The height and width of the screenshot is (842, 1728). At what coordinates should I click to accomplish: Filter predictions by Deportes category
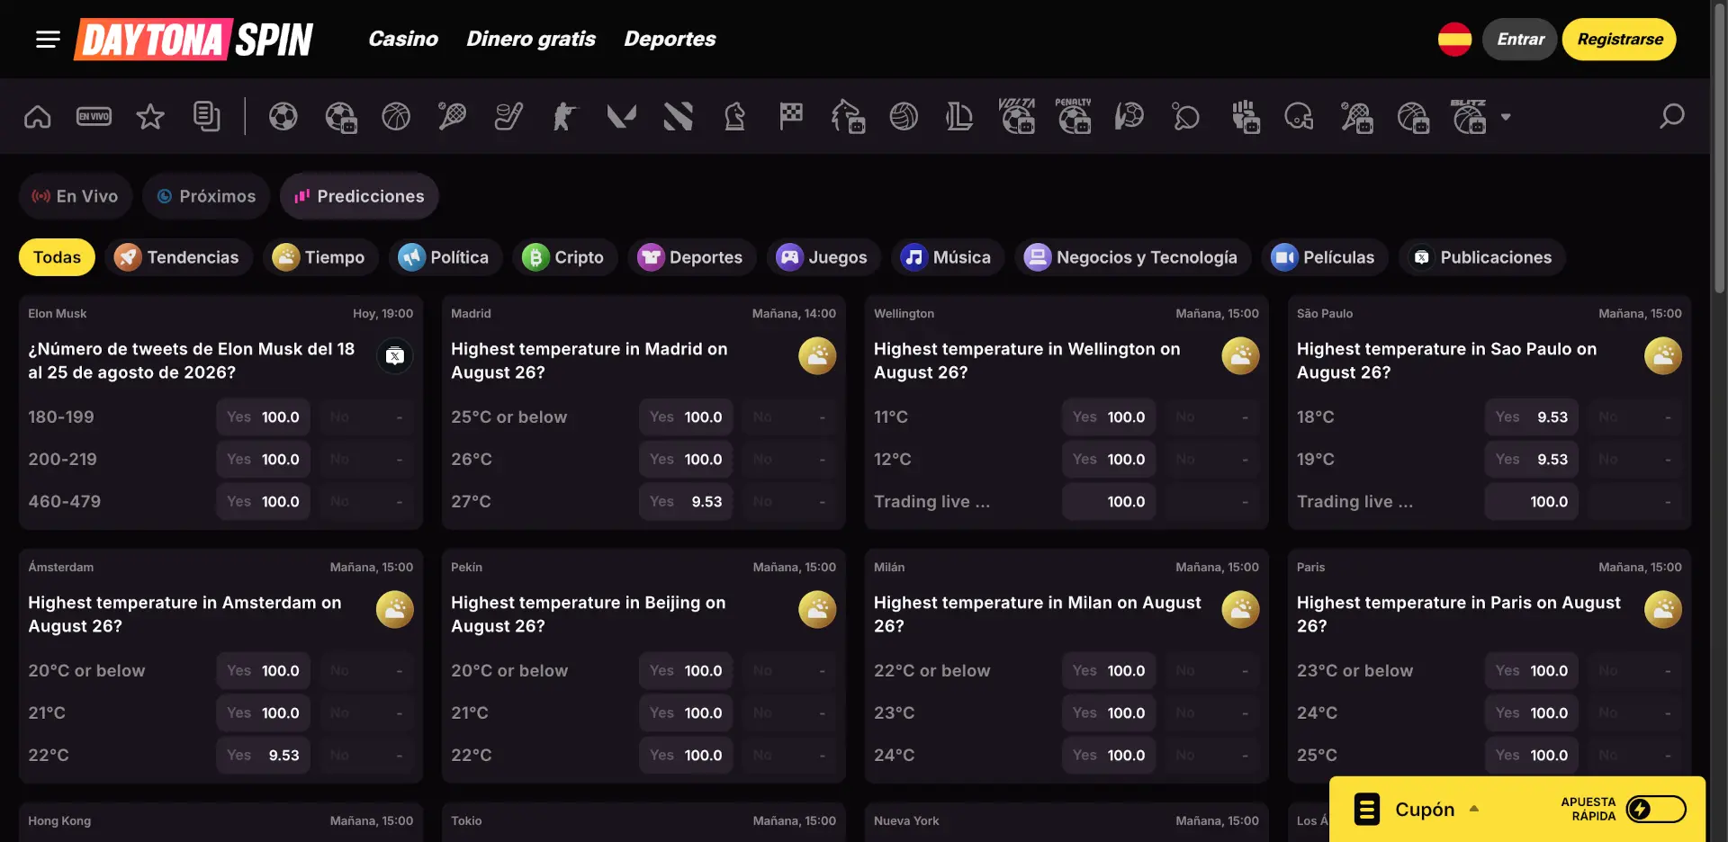[692, 257]
